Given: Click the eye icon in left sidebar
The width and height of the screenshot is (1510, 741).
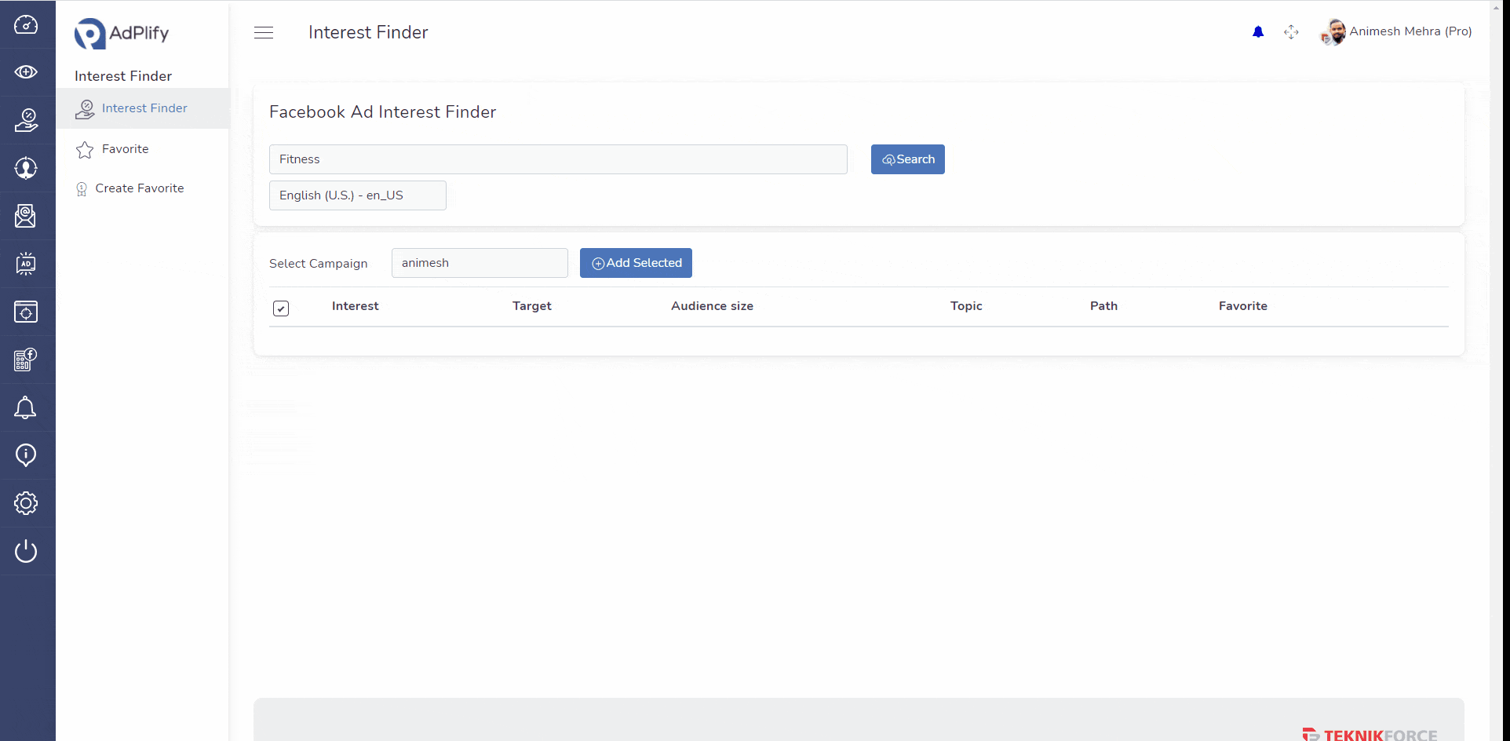Looking at the screenshot, I should tap(26, 72).
